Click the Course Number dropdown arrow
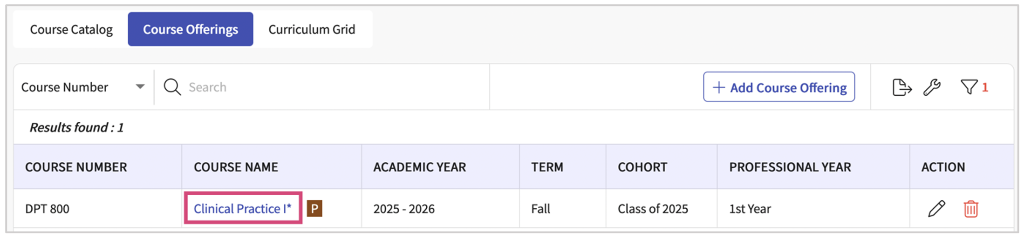The width and height of the screenshot is (1024, 238). [x=140, y=87]
